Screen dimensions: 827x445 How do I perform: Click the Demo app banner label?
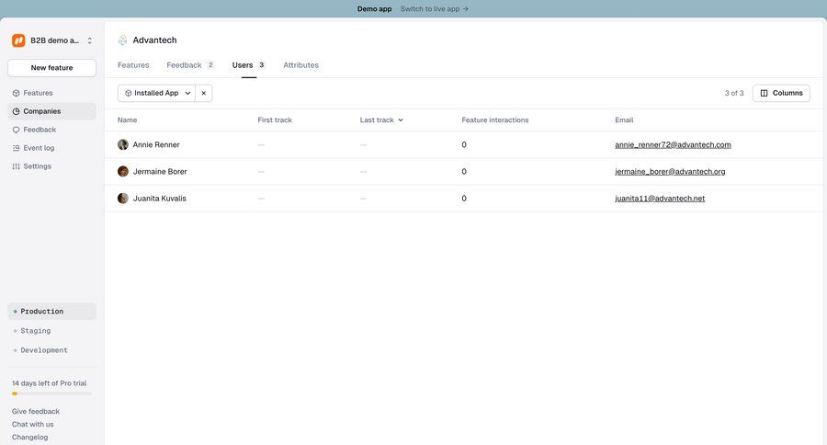coord(375,9)
